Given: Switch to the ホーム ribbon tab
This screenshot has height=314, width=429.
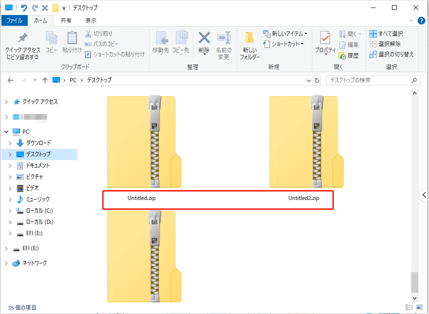Looking at the screenshot, I should pyautogui.click(x=40, y=21).
